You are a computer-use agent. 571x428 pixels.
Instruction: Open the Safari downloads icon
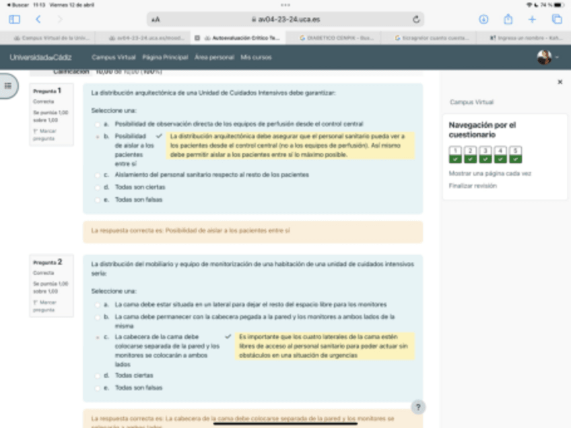[x=483, y=20]
